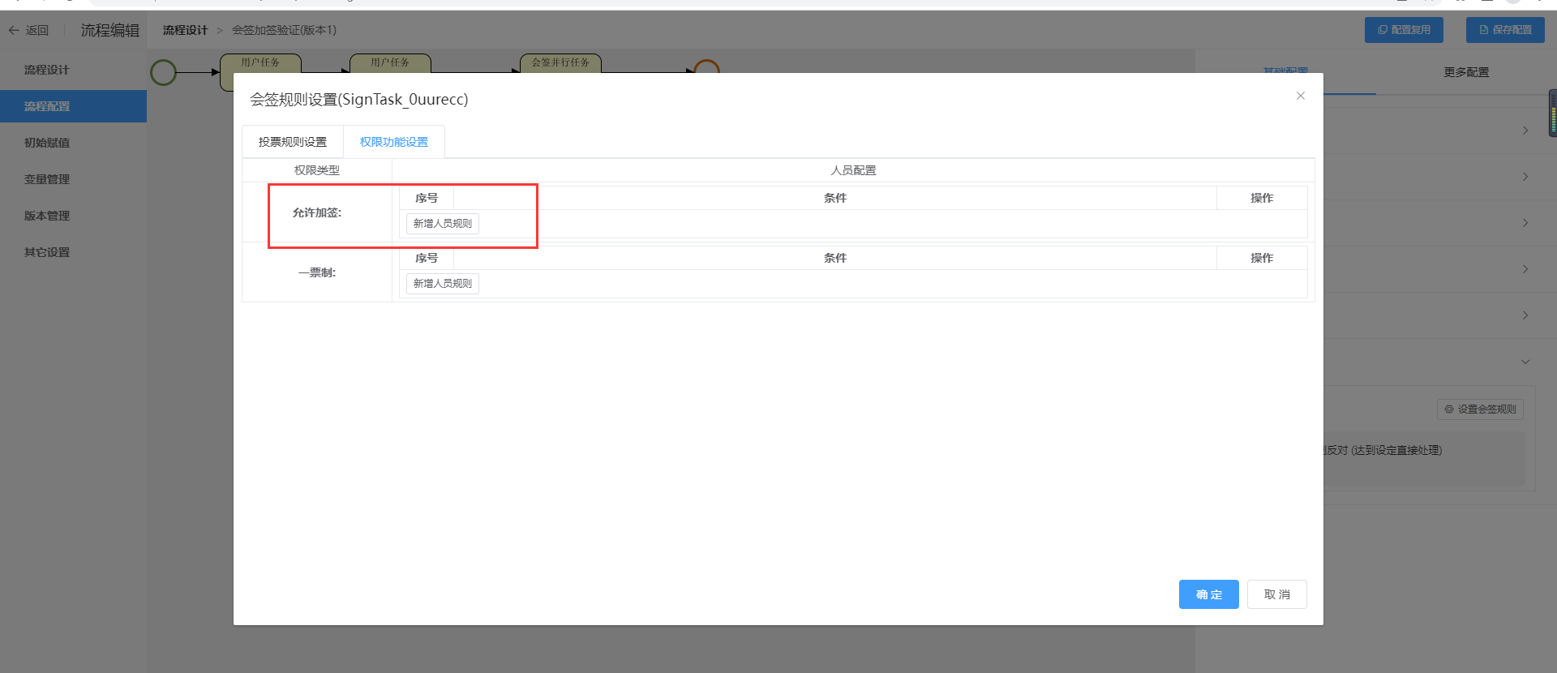The width and height of the screenshot is (1557, 673).
Task: Click the 一票制 row label
Action: coord(317,272)
